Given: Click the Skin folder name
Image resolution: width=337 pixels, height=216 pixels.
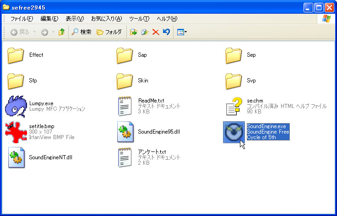Looking at the screenshot, I should tap(143, 81).
